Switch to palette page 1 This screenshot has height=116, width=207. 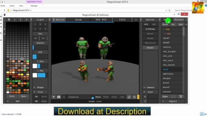[15, 20]
